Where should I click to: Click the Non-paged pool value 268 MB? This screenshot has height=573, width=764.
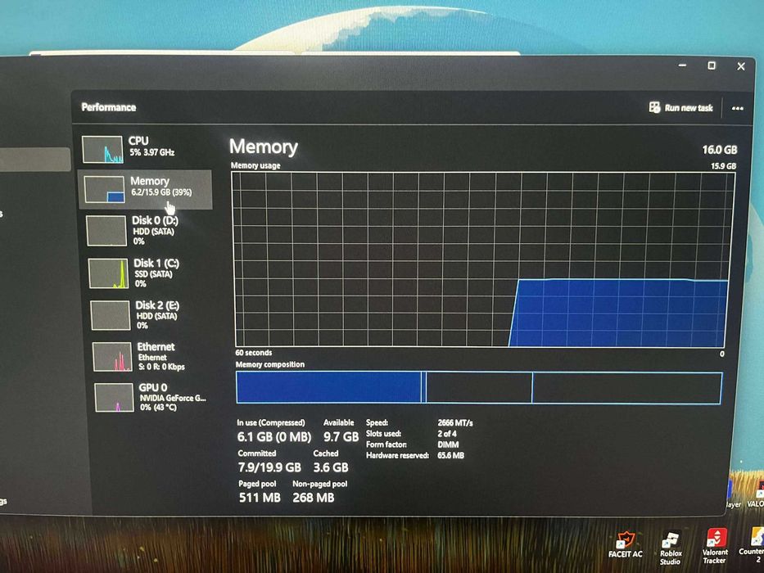tap(314, 498)
